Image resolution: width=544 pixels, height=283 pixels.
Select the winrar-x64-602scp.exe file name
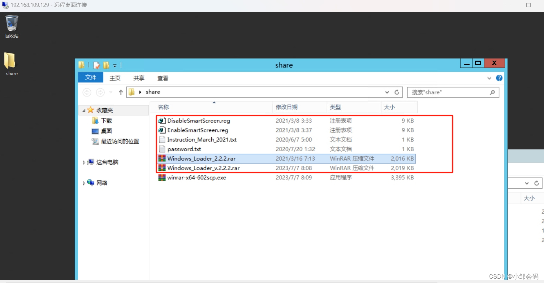[x=197, y=178]
